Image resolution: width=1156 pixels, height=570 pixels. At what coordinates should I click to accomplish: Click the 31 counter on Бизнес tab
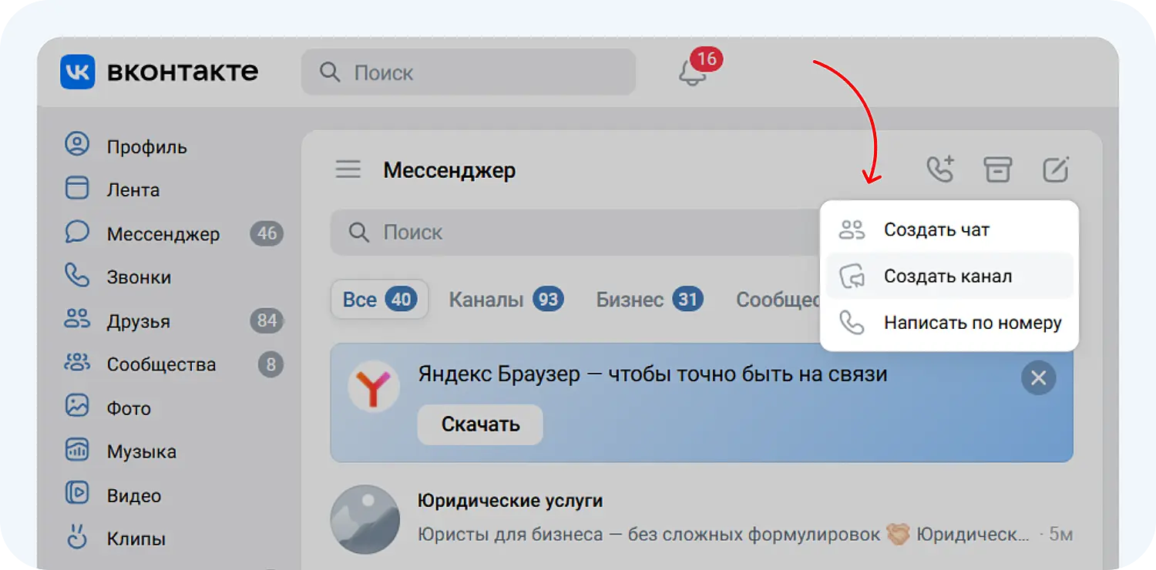[x=687, y=300]
